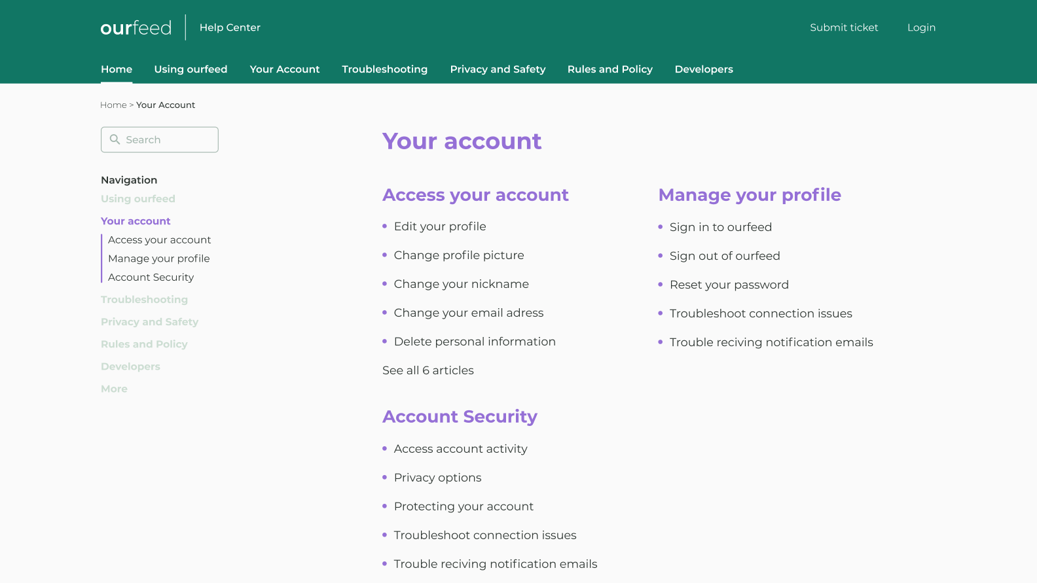Click the Access your account heading

point(475,195)
